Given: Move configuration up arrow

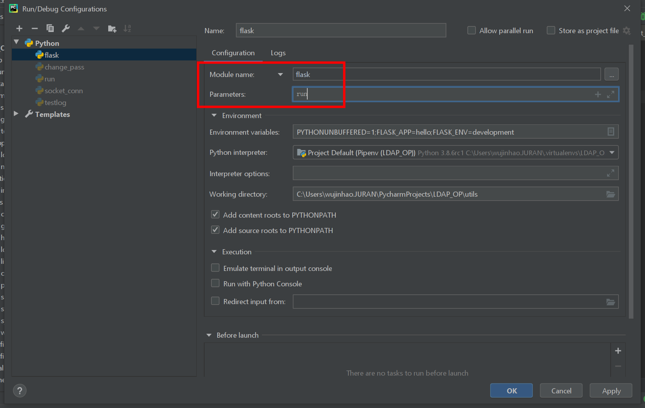Looking at the screenshot, I should 81,28.
